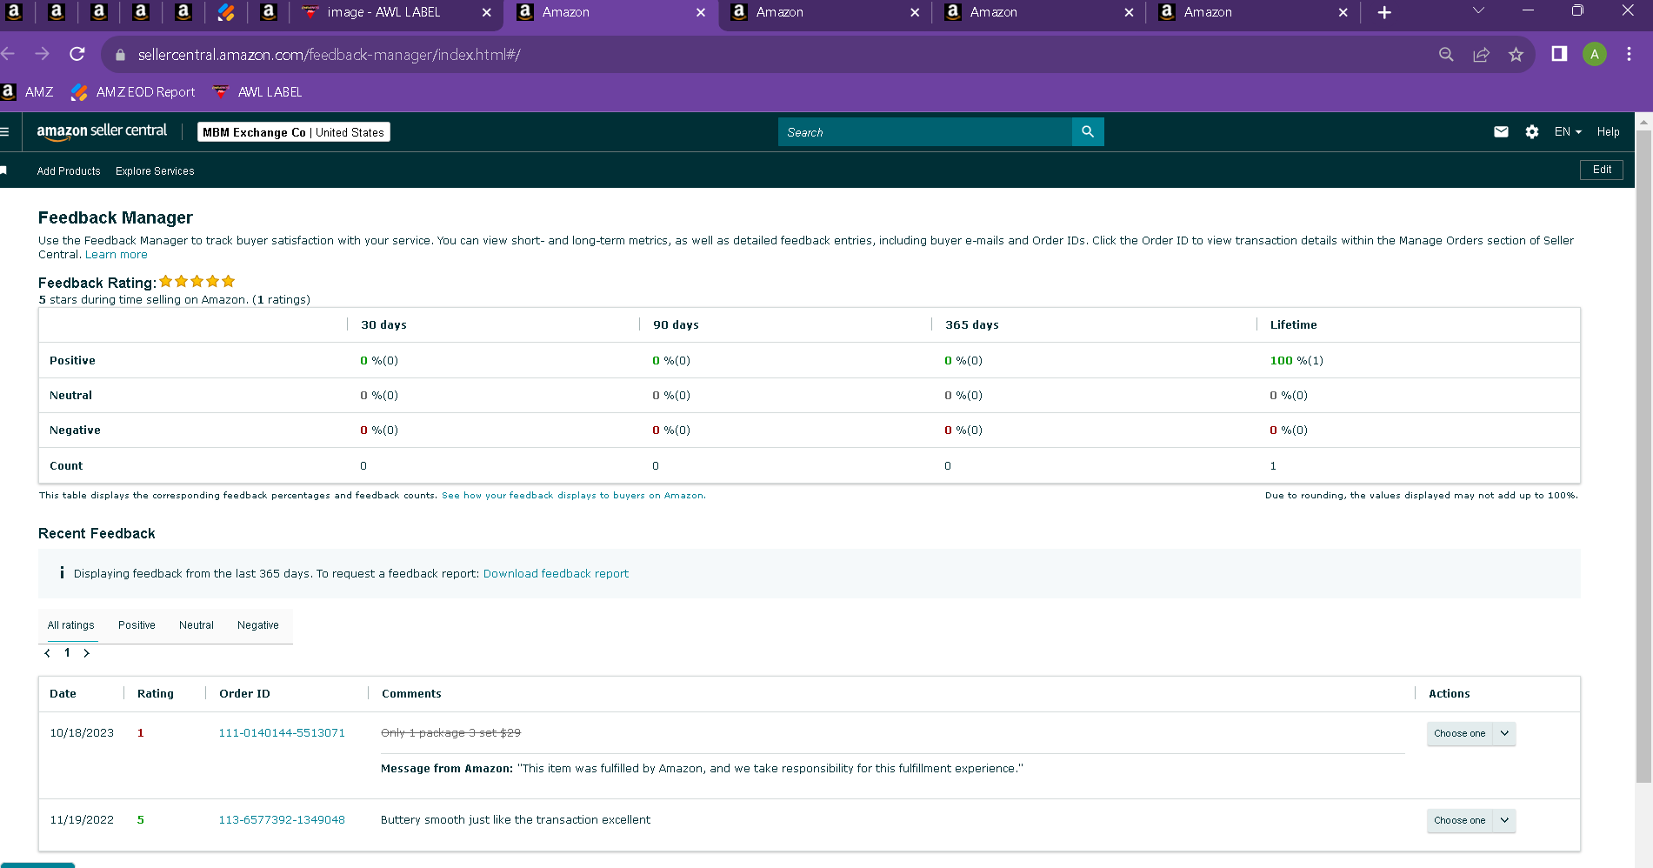Viewport: 1653px width, 868px height.
Task: Click the '30 days' column header
Action: click(383, 325)
